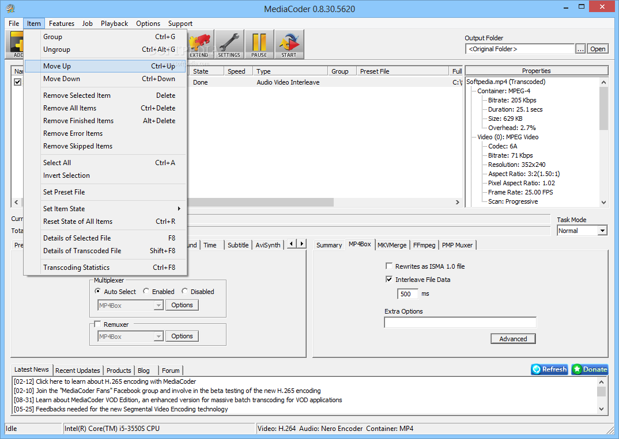Switch to the PMP Muxer tab
Image resolution: width=619 pixels, height=439 pixels.
[x=457, y=245]
